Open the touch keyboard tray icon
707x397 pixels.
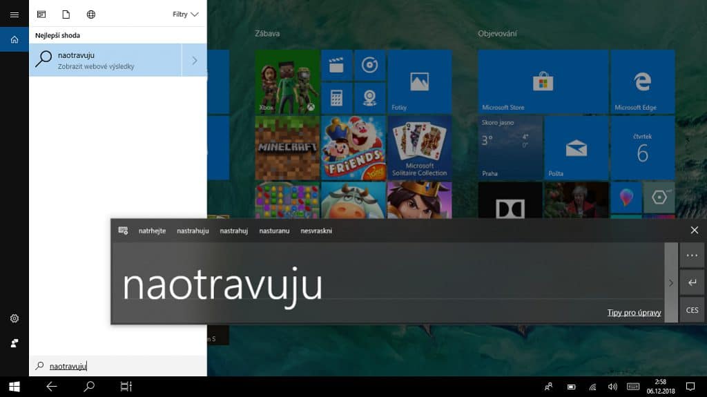click(x=633, y=387)
